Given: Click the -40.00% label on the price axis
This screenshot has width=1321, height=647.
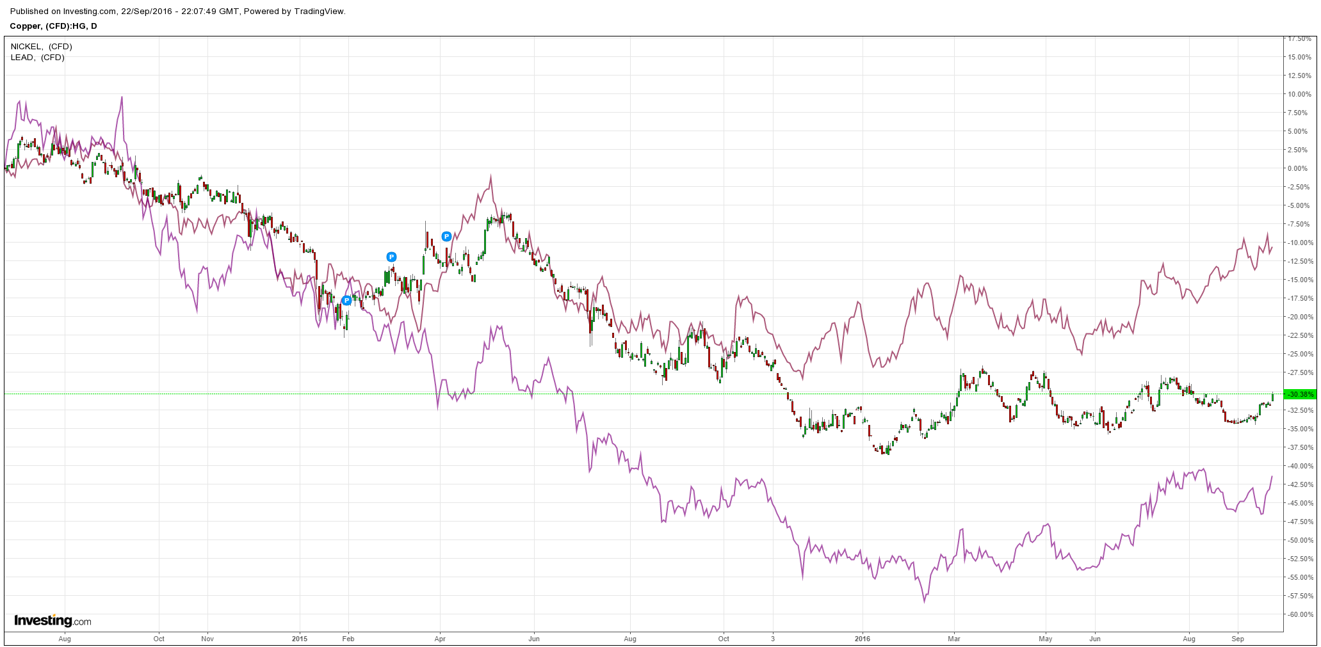Looking at the screenshot, I should [1299, 466].
